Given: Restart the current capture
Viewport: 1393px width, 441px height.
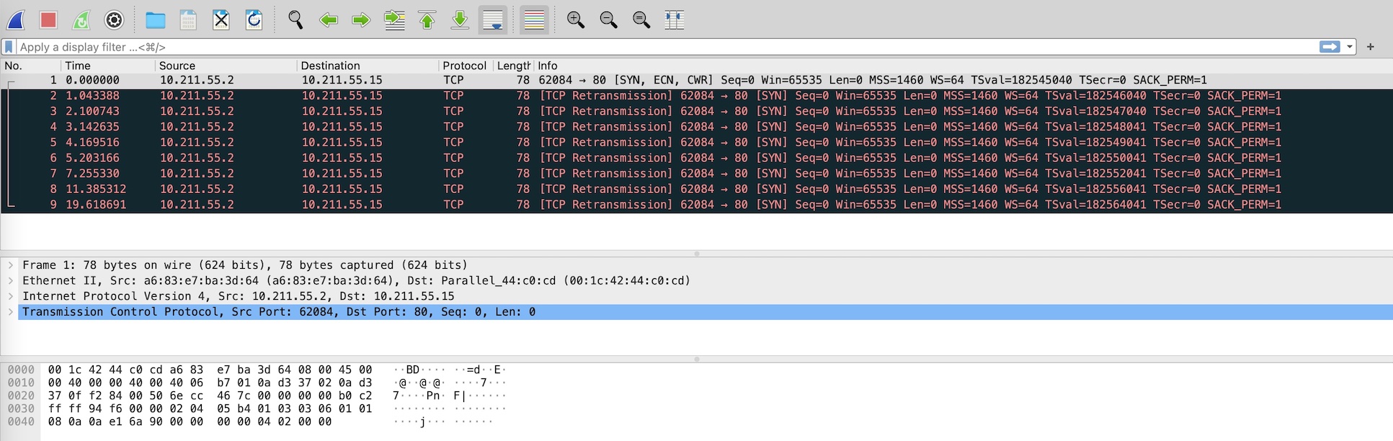Looking at the screenshot, I should (81, 20).
